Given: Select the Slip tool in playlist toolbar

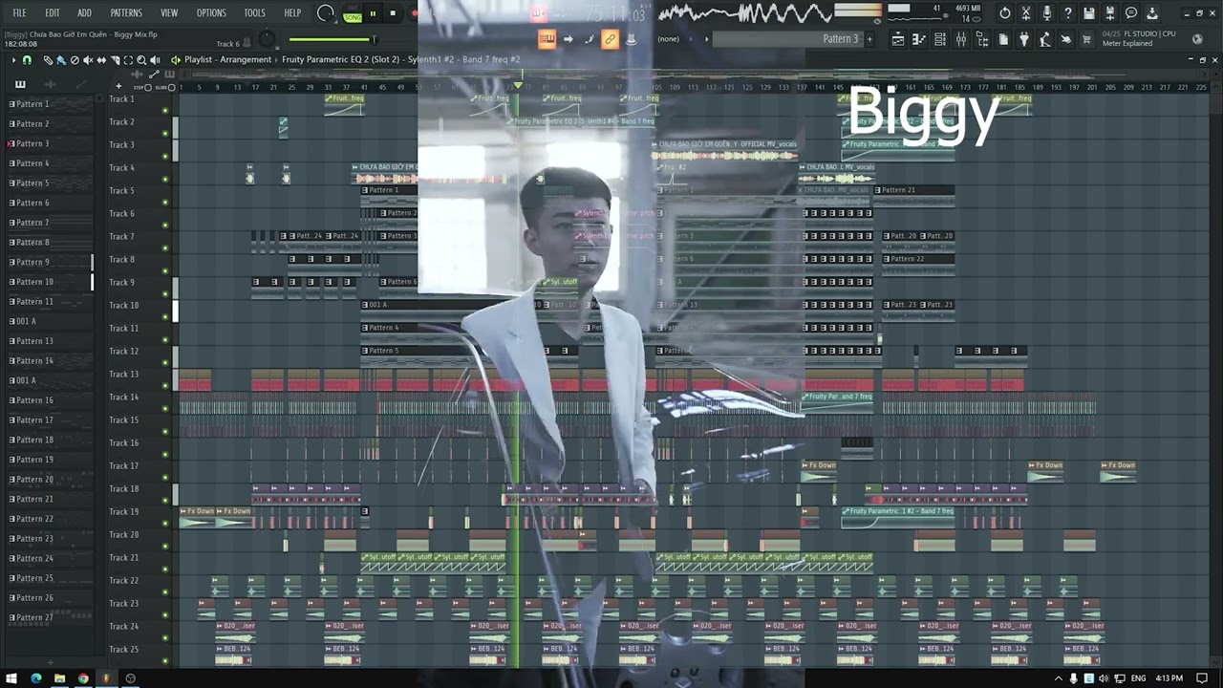Looking at the screenshot, I should coord(101,60).
